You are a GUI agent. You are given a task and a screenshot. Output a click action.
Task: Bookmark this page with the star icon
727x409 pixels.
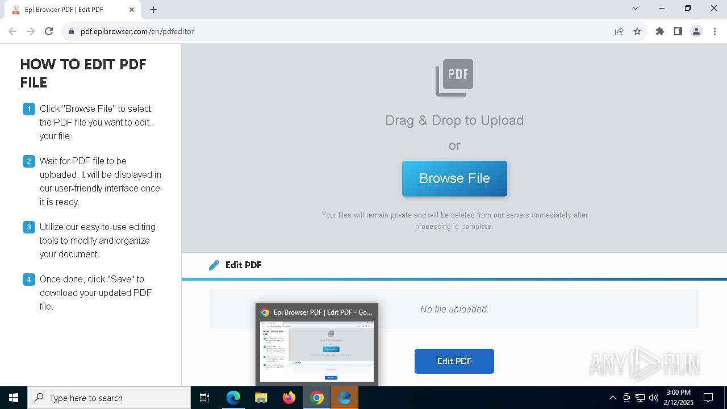tap(637, 31)
